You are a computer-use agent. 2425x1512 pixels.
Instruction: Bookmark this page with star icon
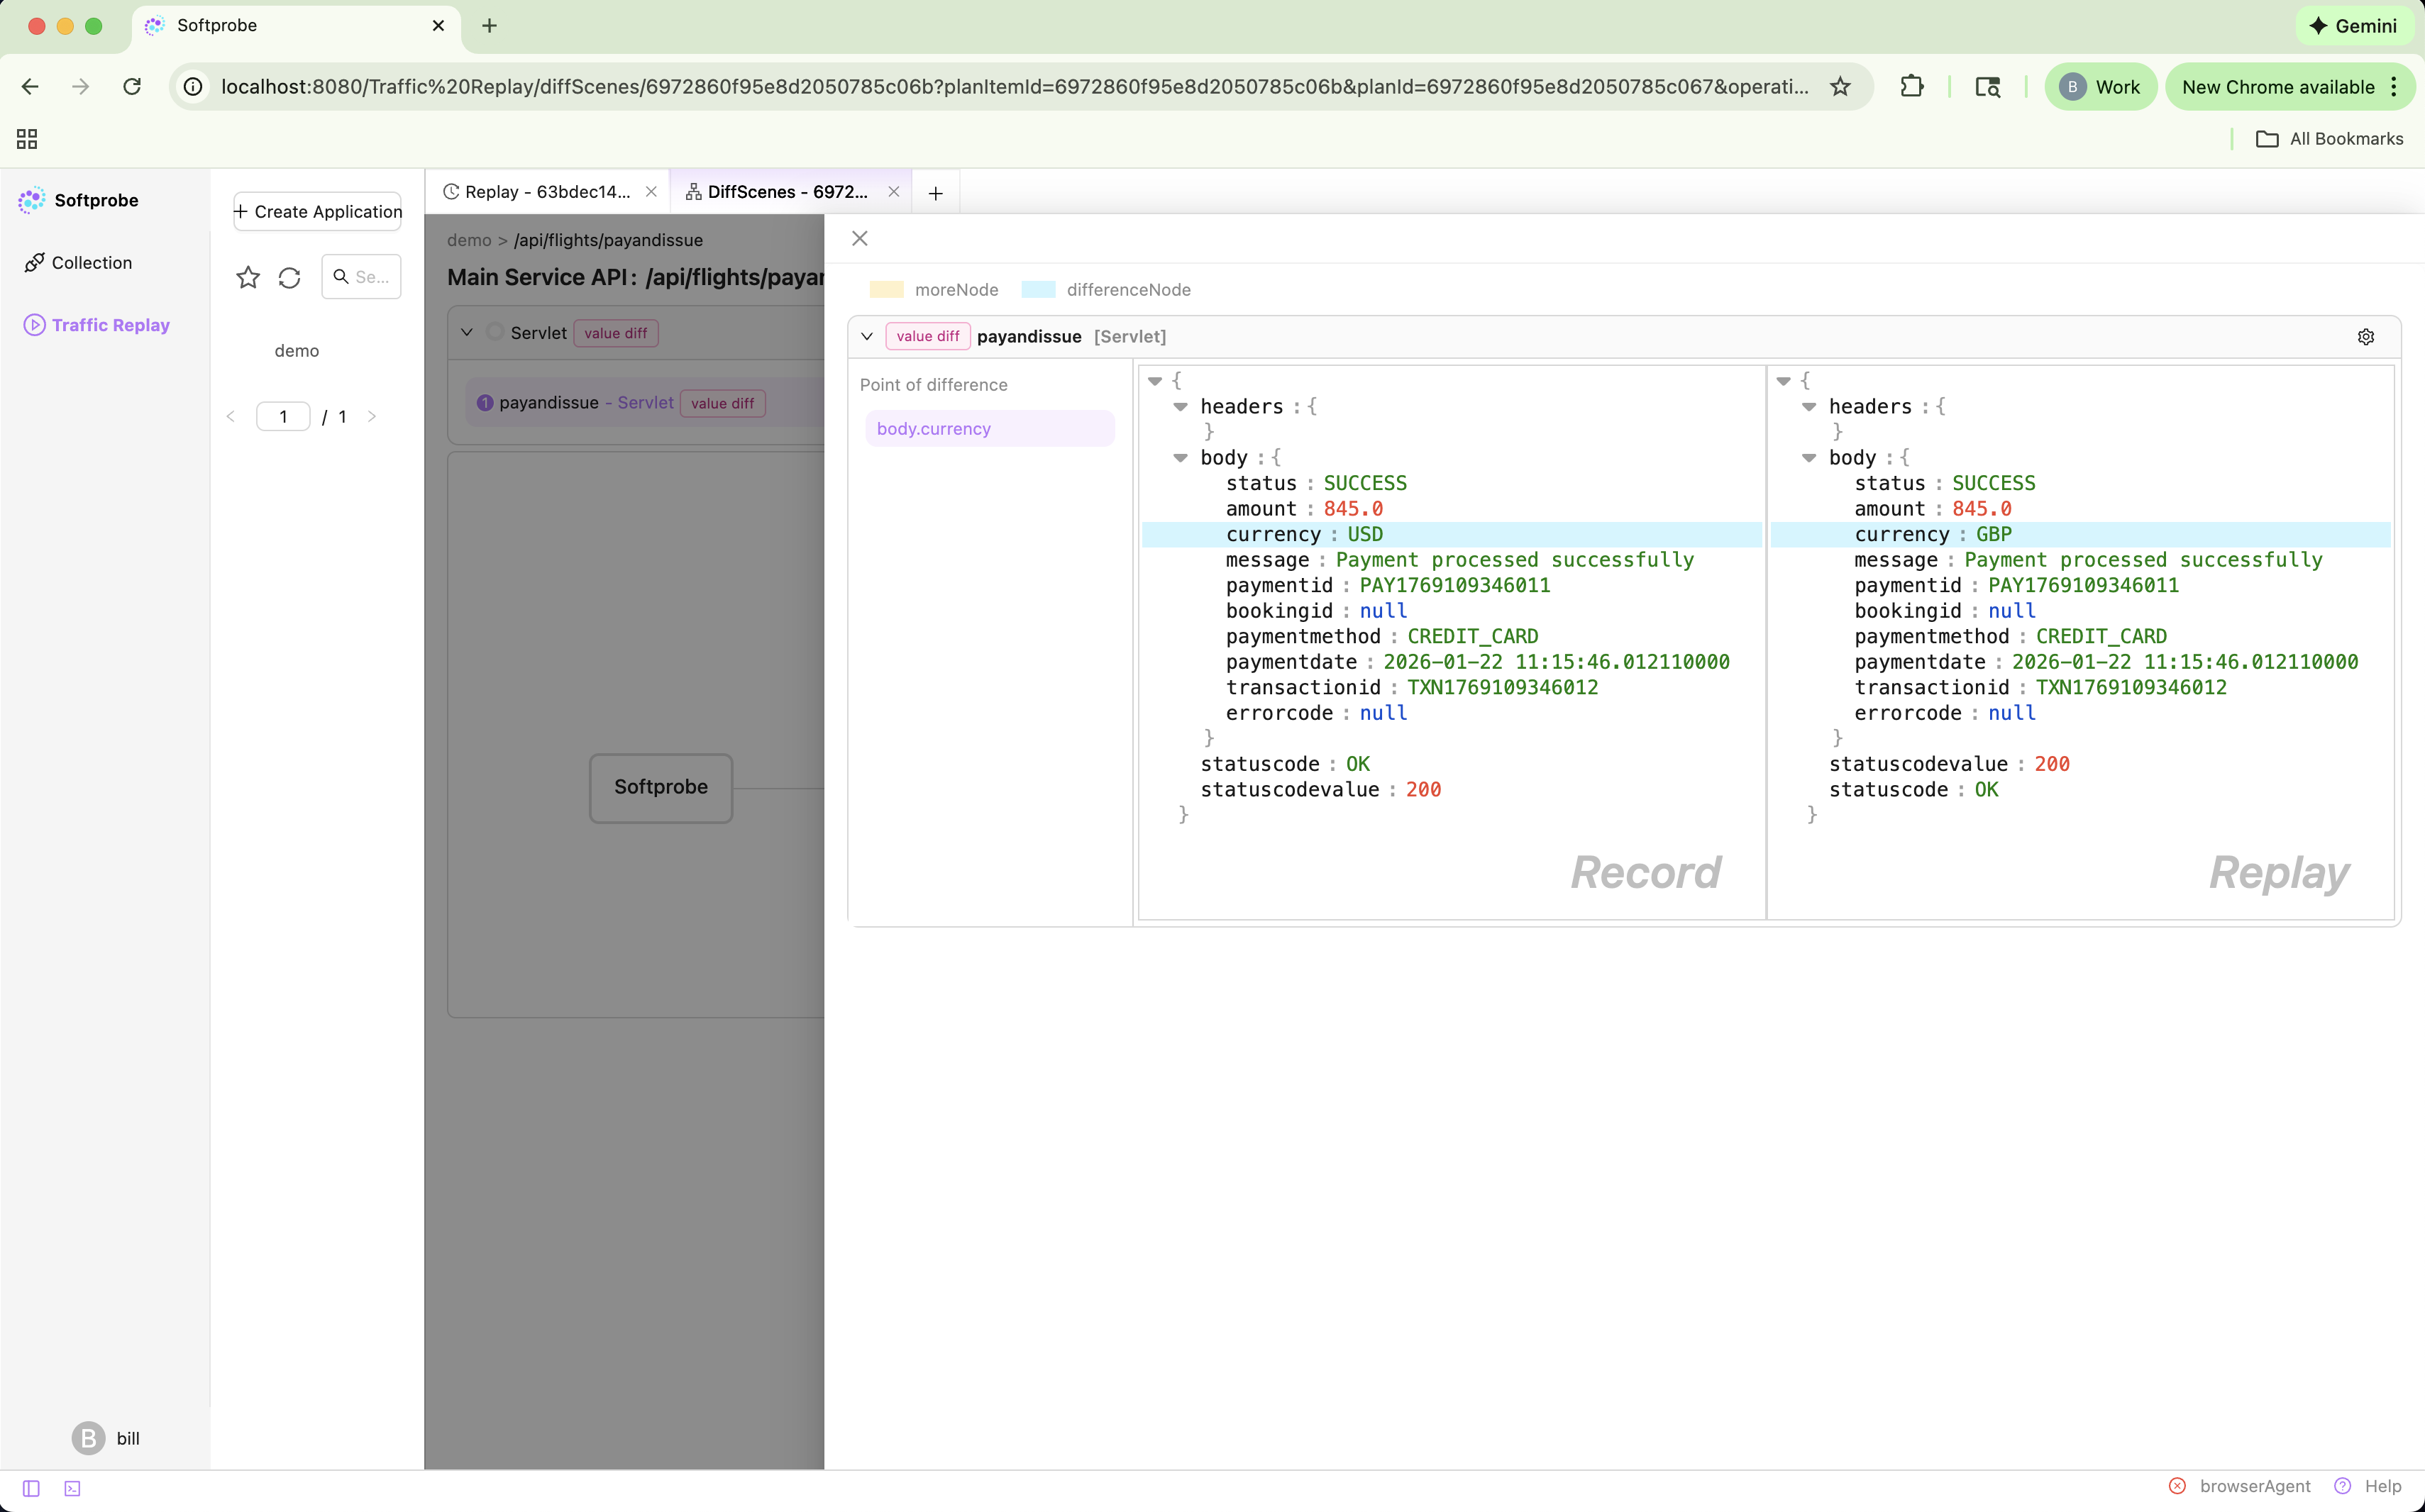[x=1840, y=87]
